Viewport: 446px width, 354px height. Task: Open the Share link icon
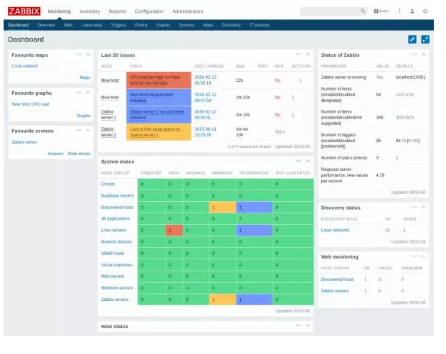click(x=381, y=11)
